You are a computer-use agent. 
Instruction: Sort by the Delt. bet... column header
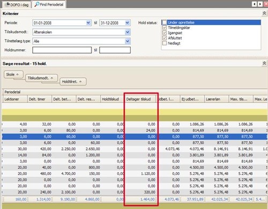pos(64,99)
